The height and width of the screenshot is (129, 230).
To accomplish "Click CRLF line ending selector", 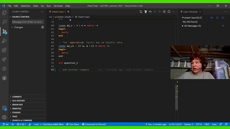I will pyautogui.click(x=207, y=124).
